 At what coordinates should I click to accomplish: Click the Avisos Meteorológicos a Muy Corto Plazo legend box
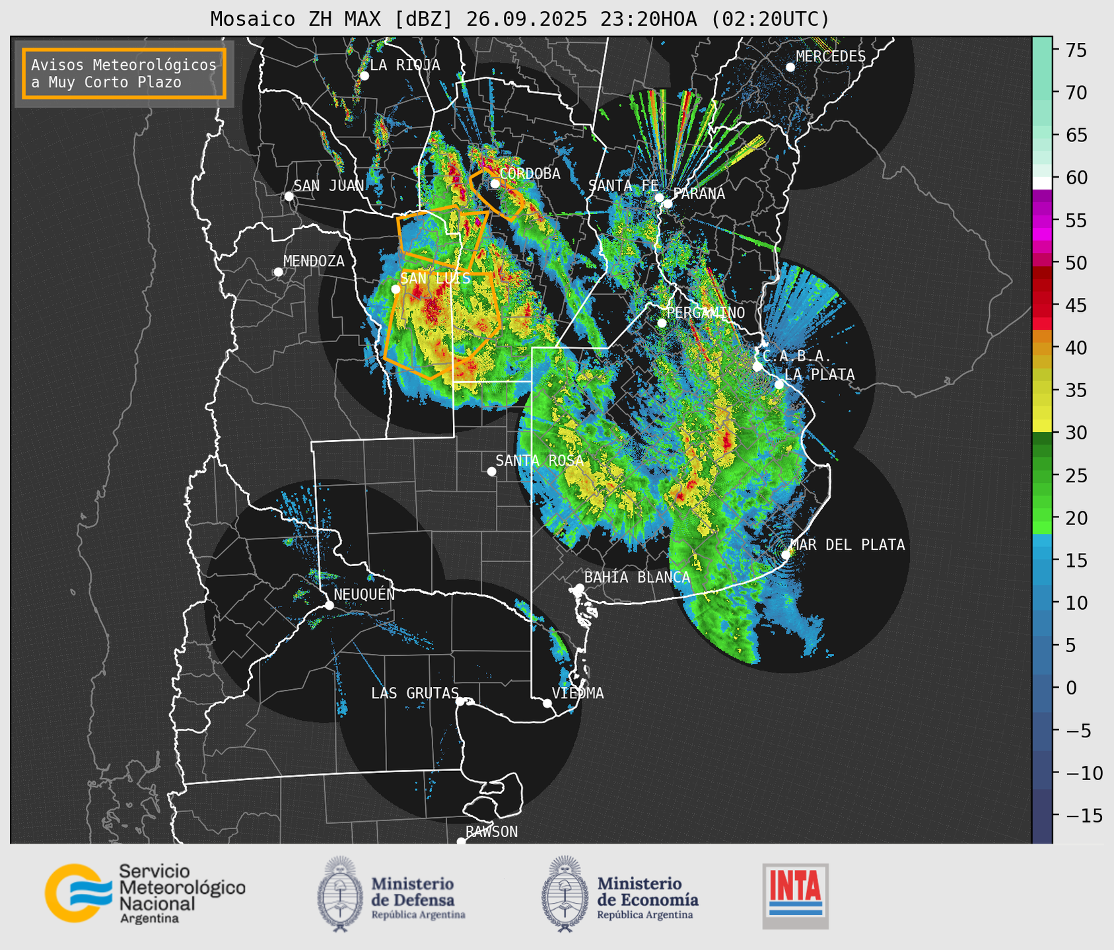coord(124,73)
